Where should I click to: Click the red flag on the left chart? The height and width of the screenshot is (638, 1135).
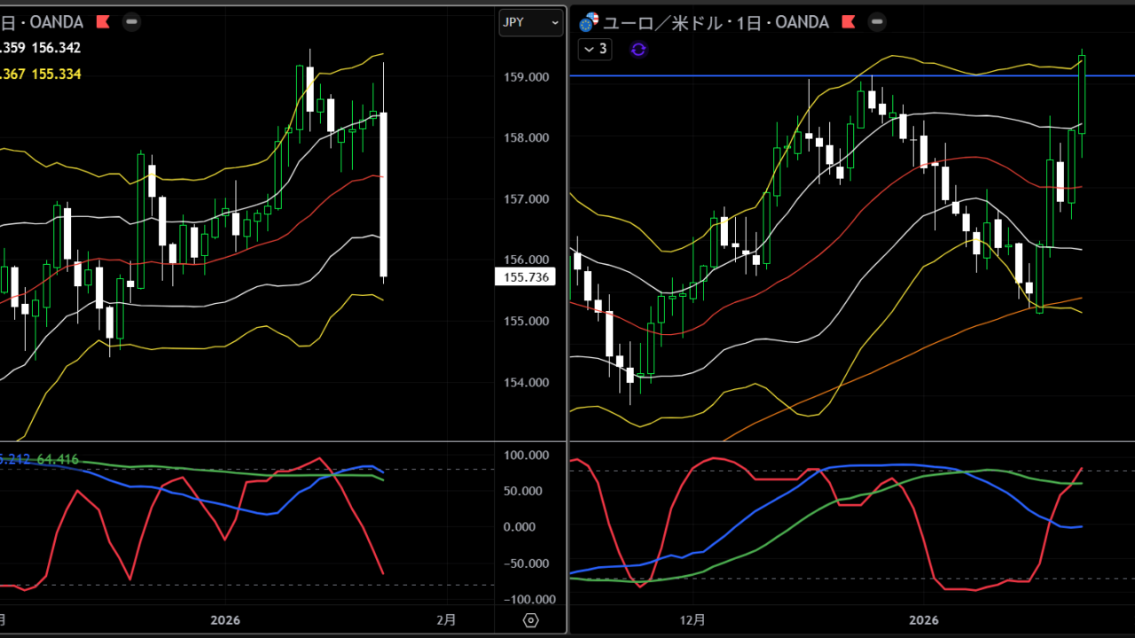tap(103, 21)
